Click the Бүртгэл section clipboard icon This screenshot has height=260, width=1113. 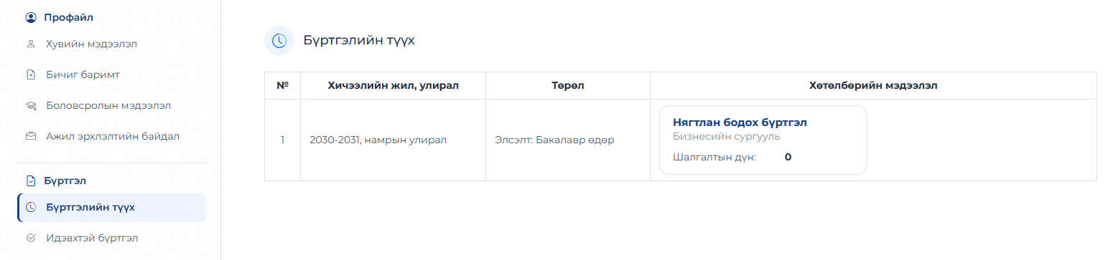[30, 180]
